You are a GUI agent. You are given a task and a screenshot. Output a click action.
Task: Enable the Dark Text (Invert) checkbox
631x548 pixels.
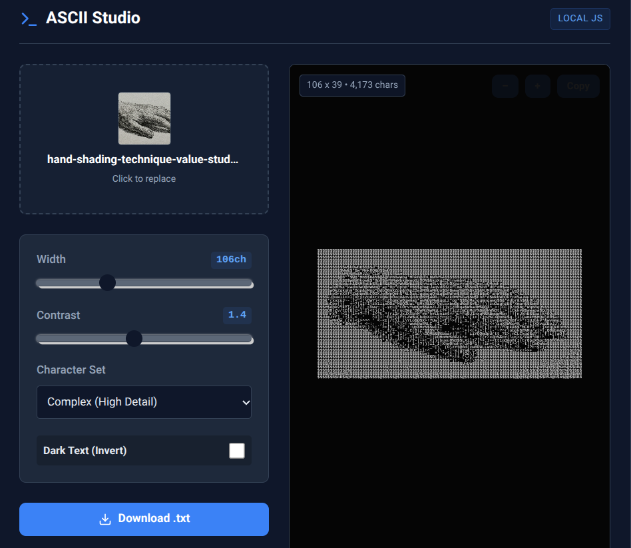pos(237,450)
